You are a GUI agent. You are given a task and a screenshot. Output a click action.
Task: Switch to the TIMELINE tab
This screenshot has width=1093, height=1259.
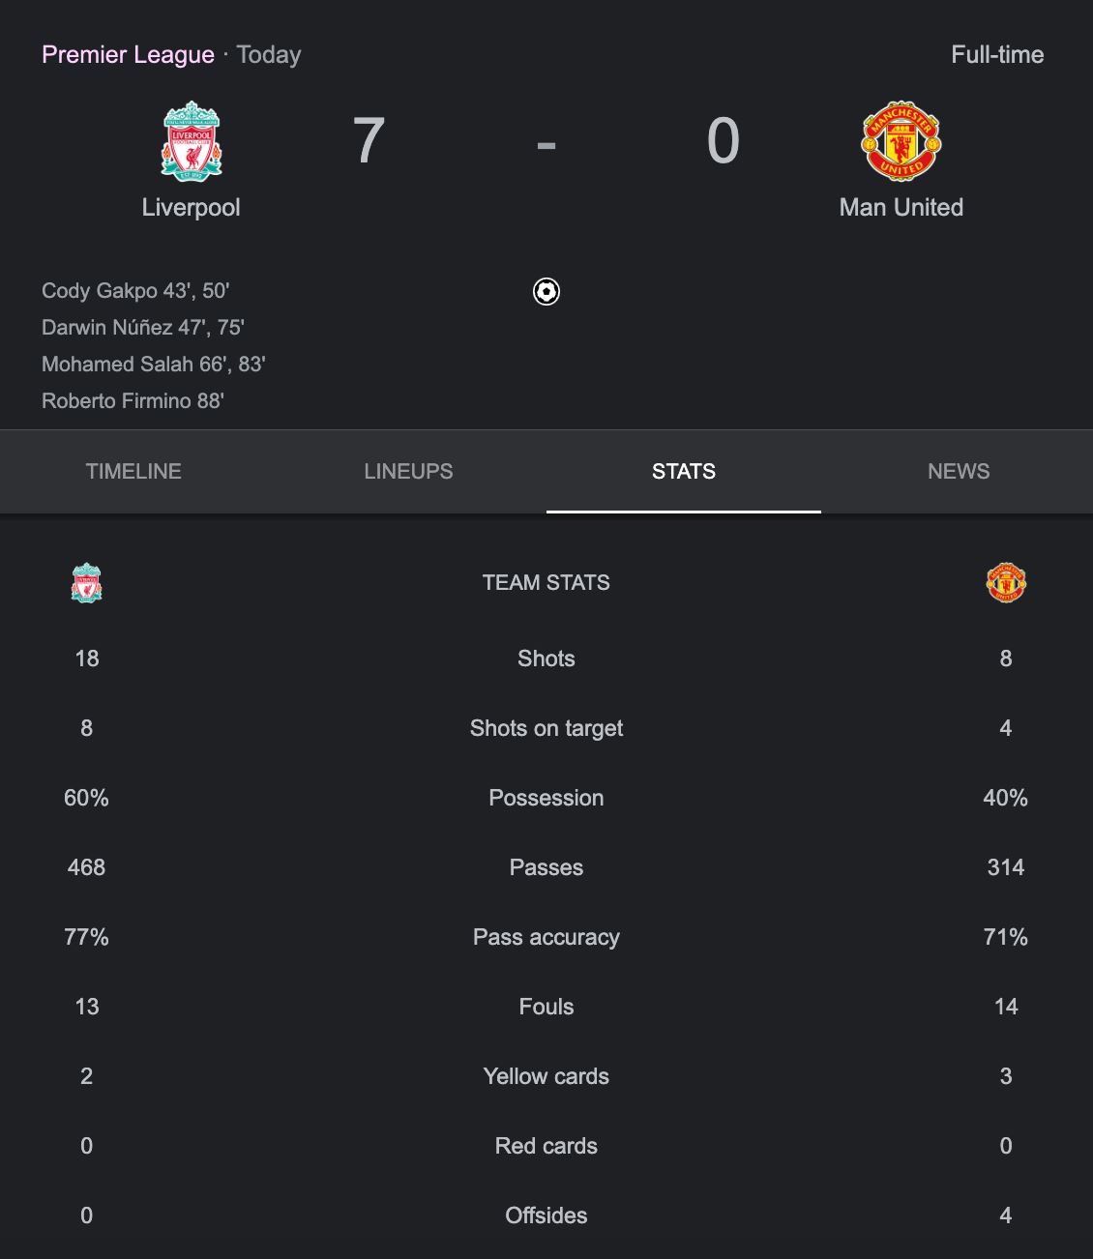[133, 471]
